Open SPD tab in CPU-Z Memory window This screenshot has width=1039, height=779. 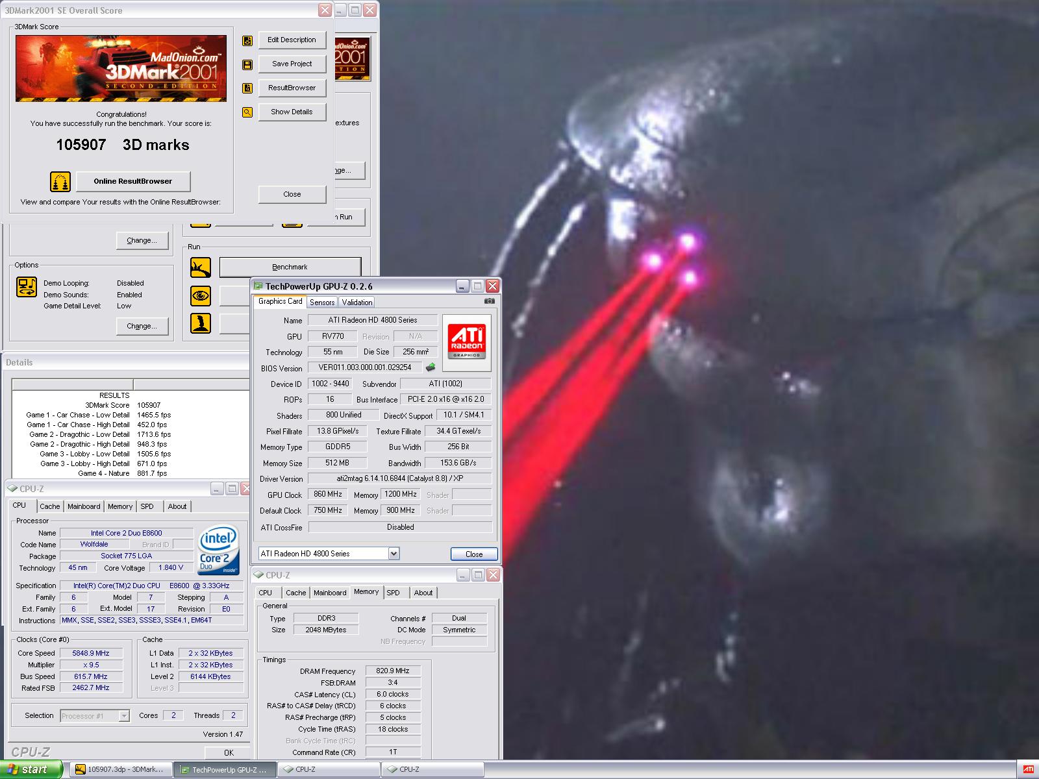coord(394,593)
